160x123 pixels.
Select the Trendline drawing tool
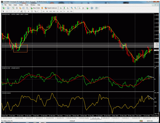[x=18, y=11]
